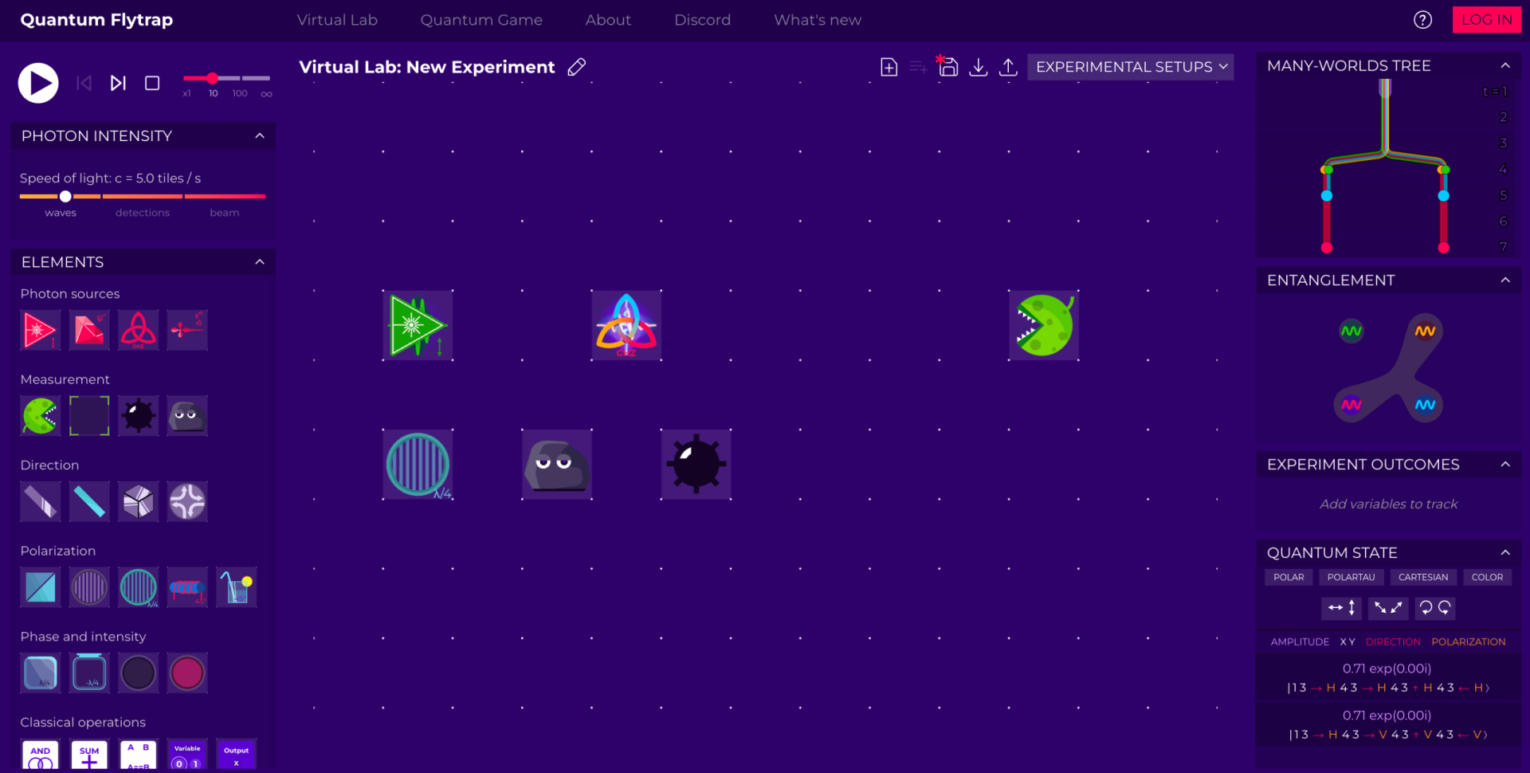Open the Quantum Game page
This screenshot has height=773, width=1530.
click(481, 20)
